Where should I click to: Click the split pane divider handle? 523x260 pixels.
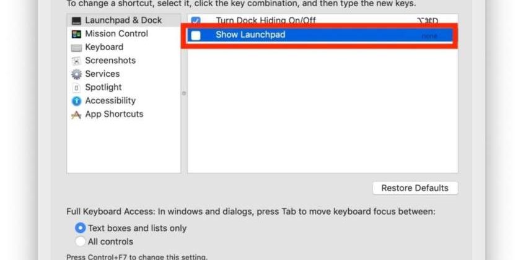coord(184,93)
